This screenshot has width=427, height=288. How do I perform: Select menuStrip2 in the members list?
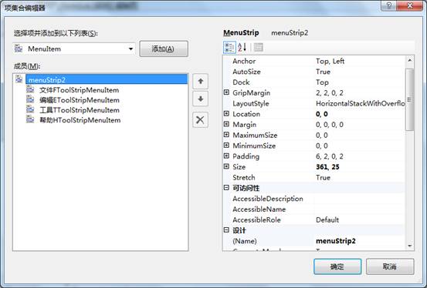(107, 79)
